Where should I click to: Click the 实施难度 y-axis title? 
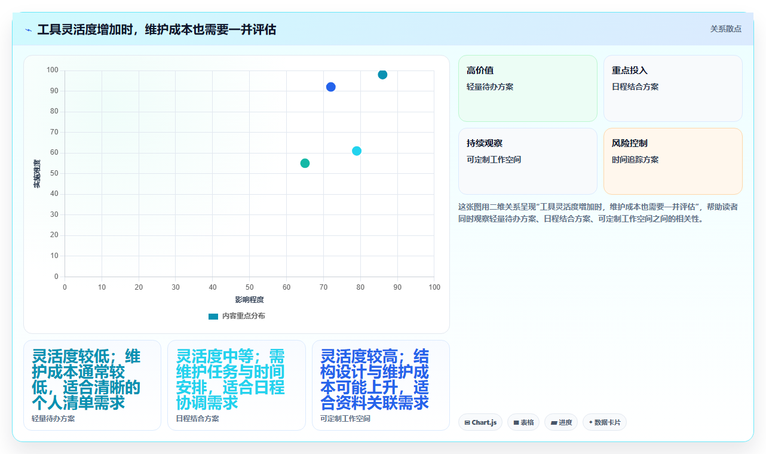[x=37, y=174]
